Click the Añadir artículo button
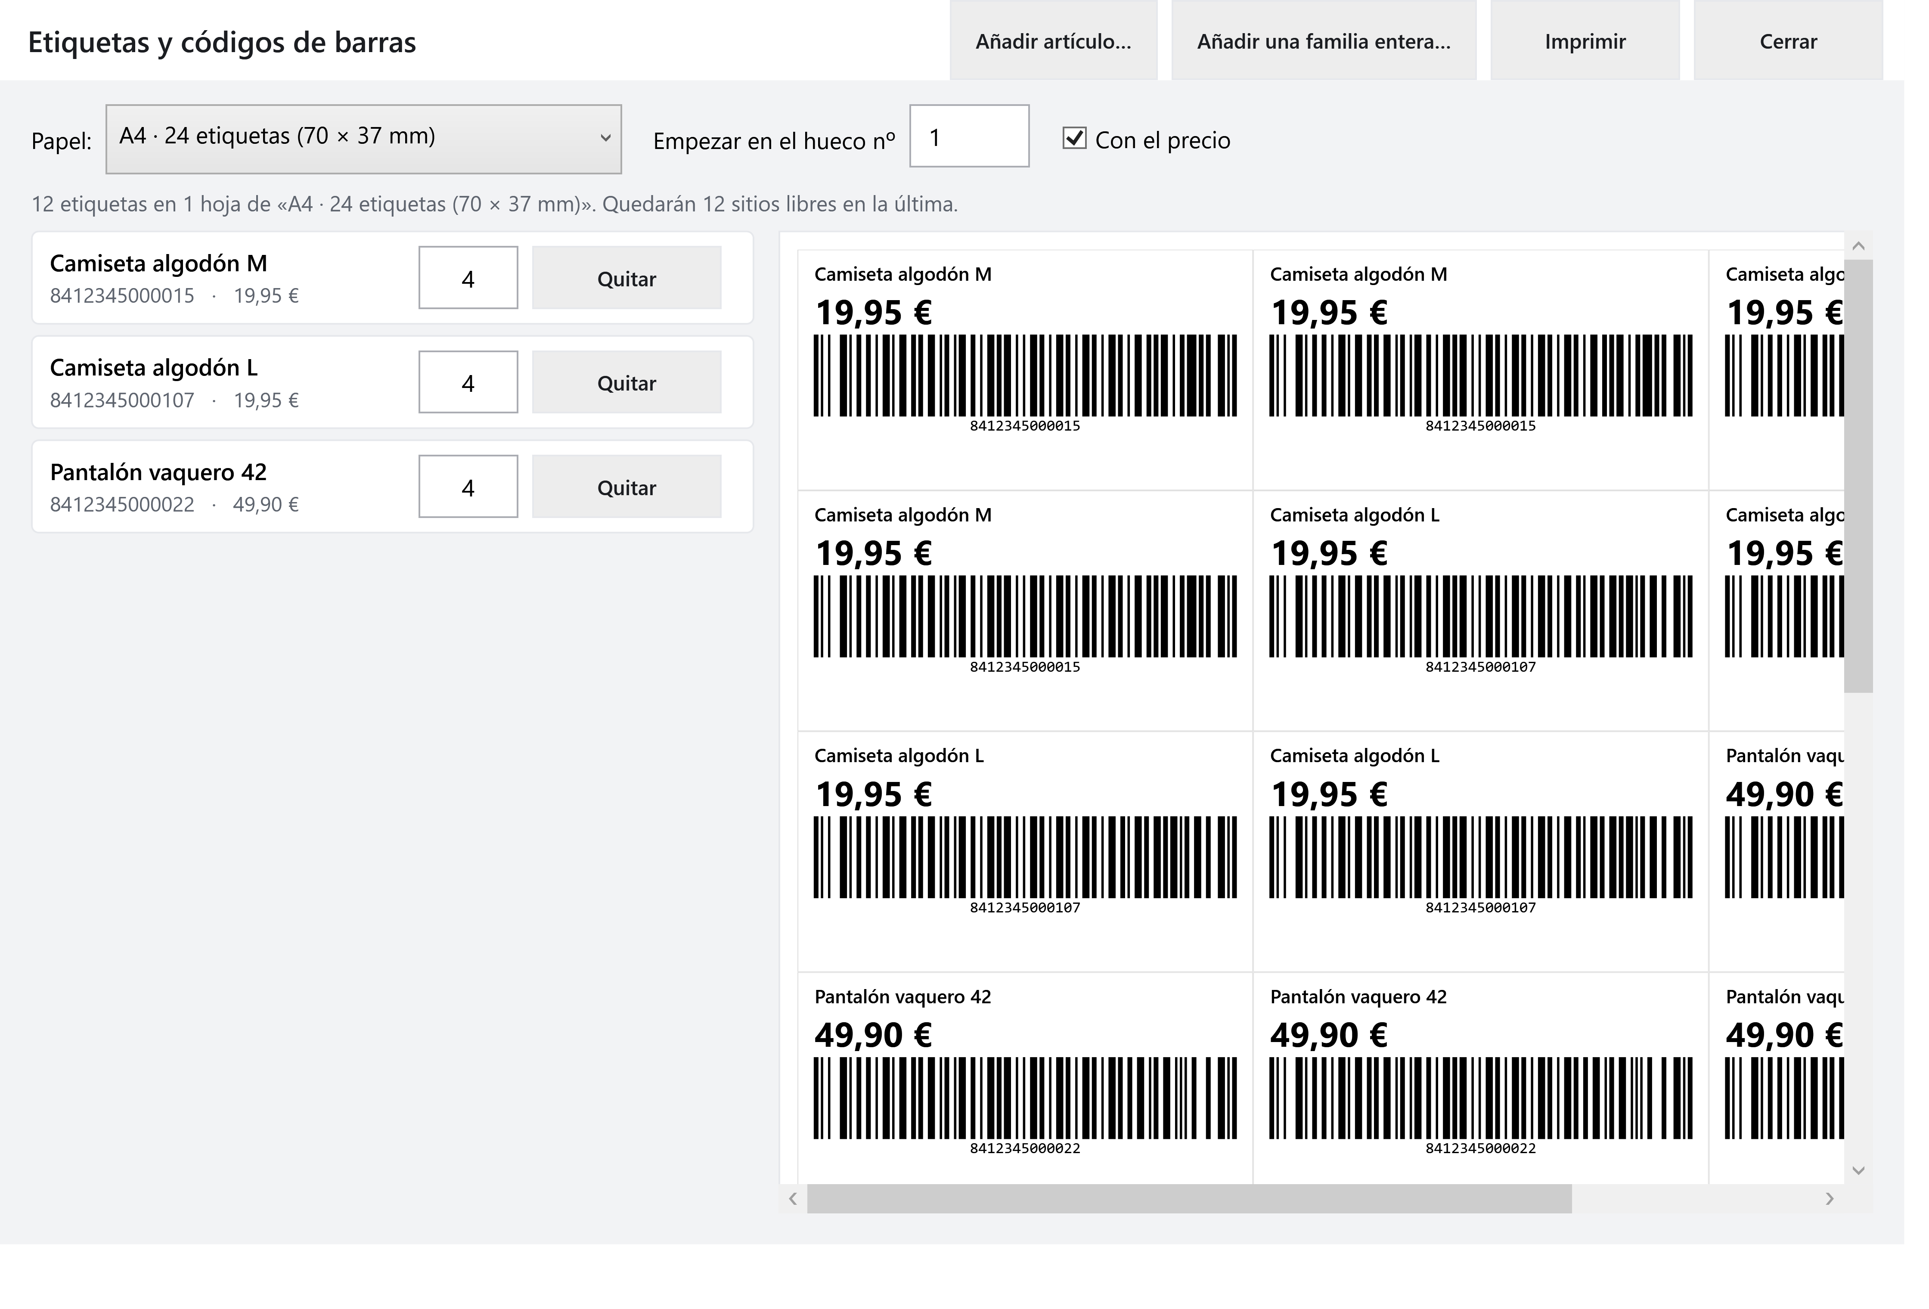Viewport: 1929px width, 1309px height. tap(1053, 41)
